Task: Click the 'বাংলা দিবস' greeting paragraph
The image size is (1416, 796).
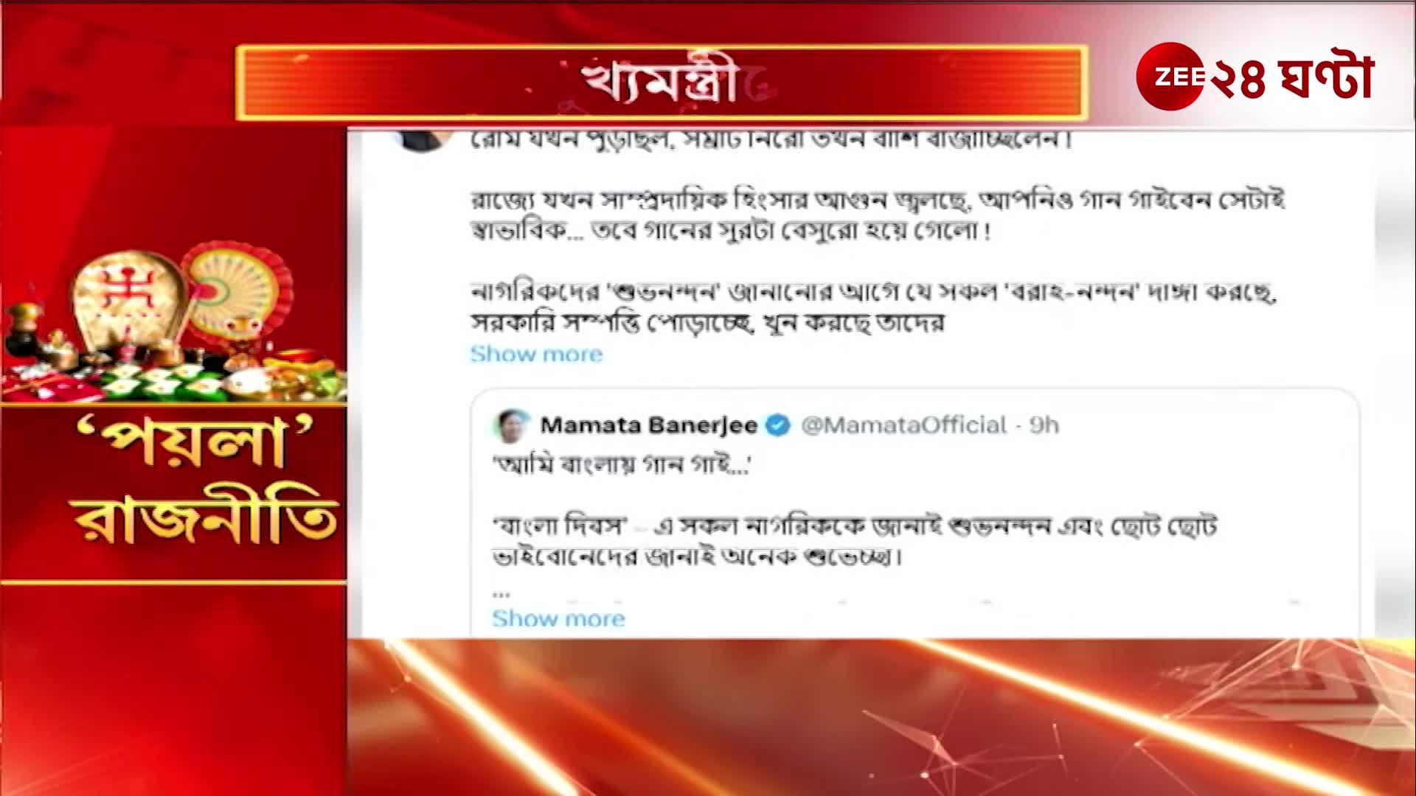Action: pyautogui.click(x=855, y=541)
